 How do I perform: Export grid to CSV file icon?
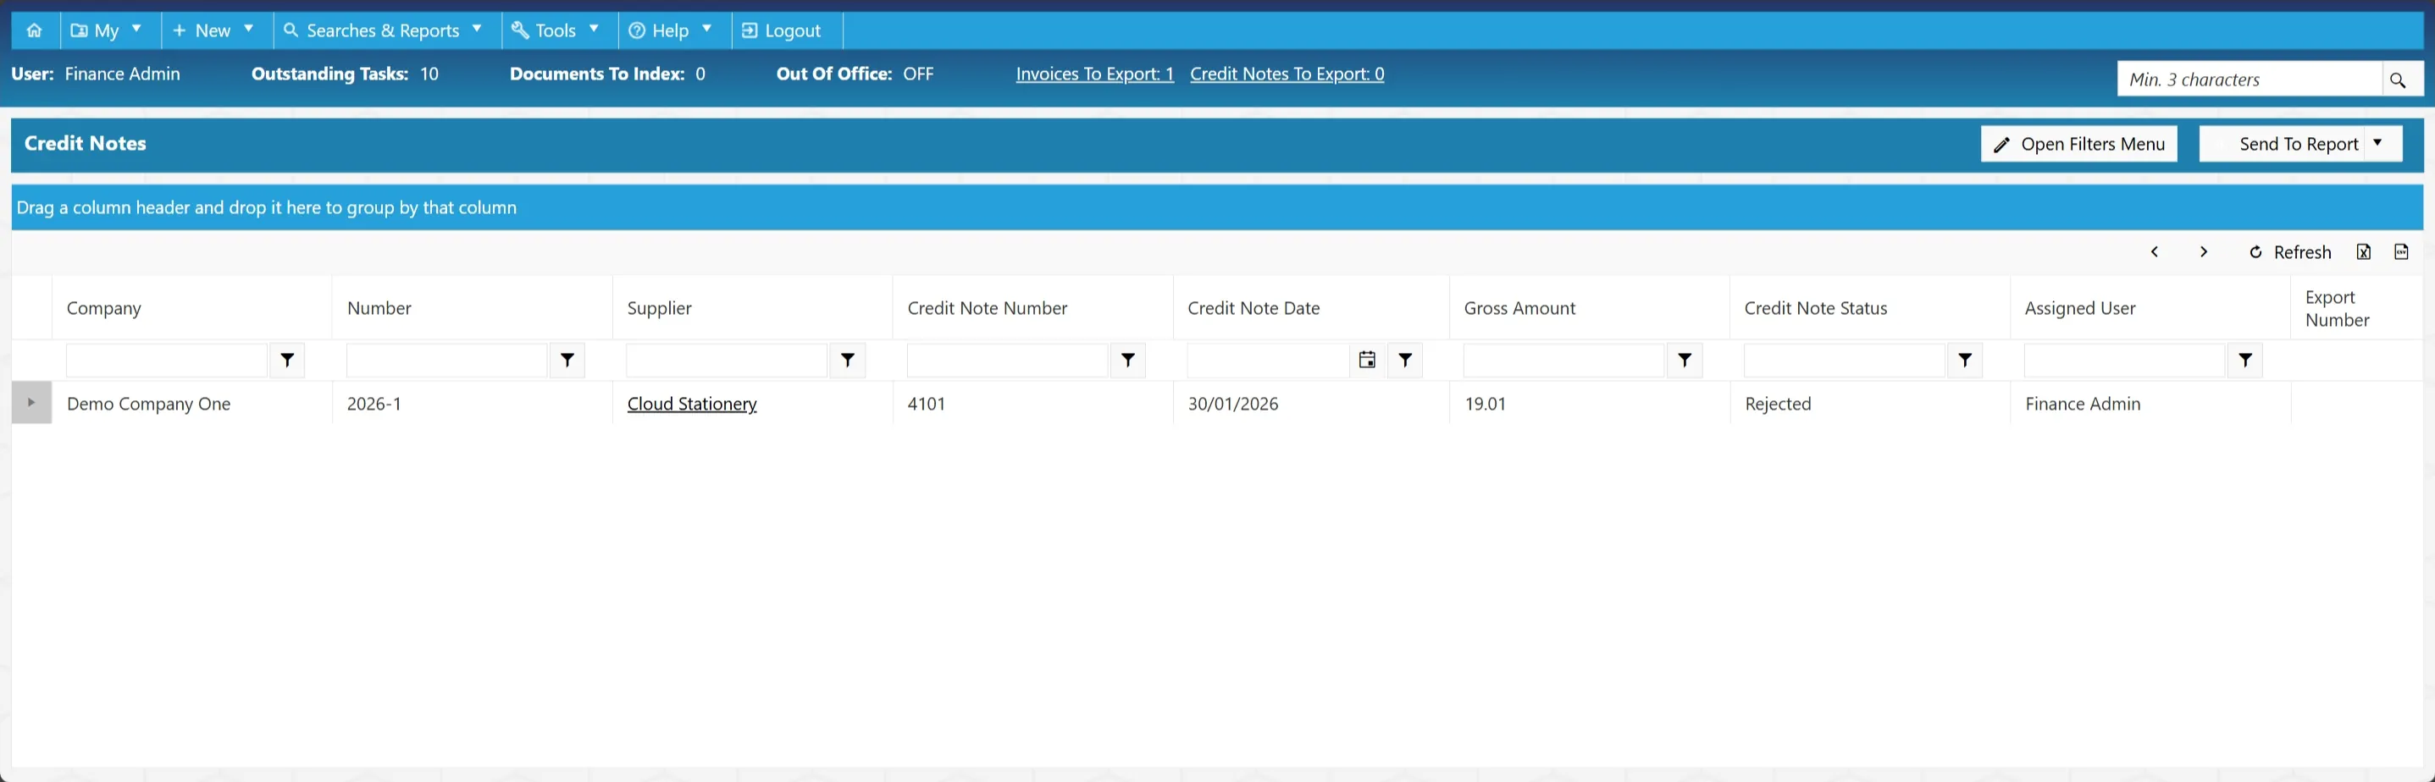pyautogui.click(x=2401, y=252)
